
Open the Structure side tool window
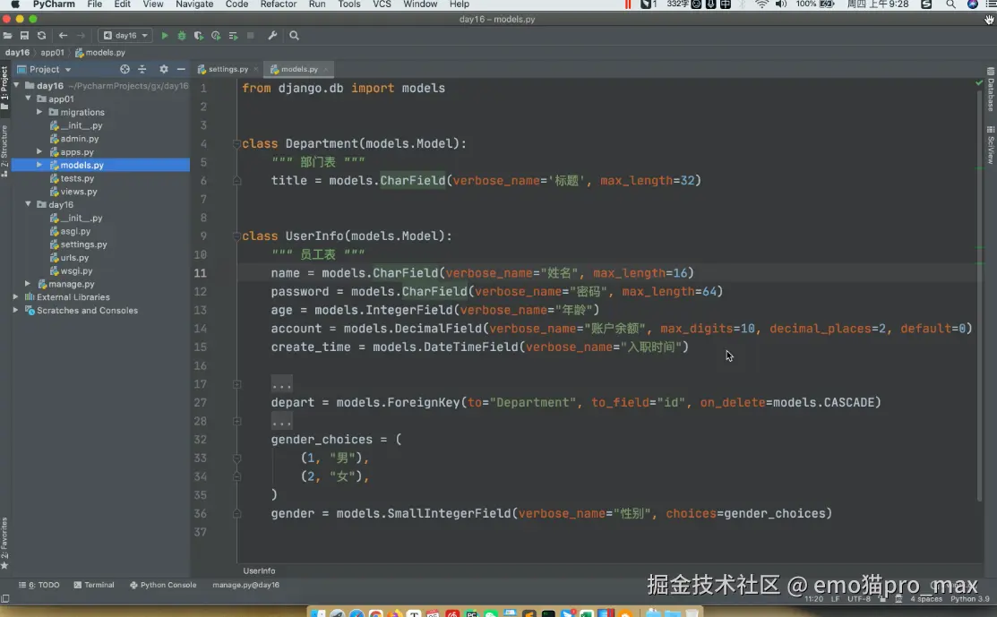[x=4, y=151]
